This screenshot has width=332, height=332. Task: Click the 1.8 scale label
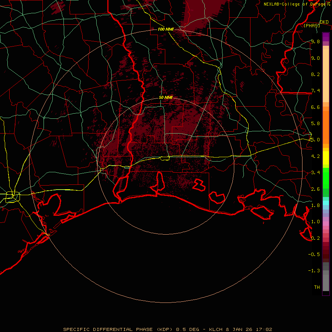click(315, 205)
